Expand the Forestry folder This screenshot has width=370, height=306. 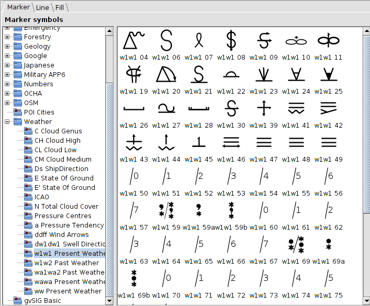coord(7,37)
